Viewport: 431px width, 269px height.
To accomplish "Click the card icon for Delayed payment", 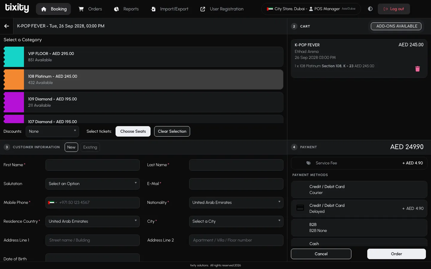I will tap(300, 208).
